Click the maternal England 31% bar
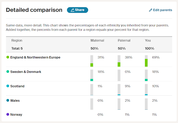The width and height of the screenshot is (178, 123). 92,61
